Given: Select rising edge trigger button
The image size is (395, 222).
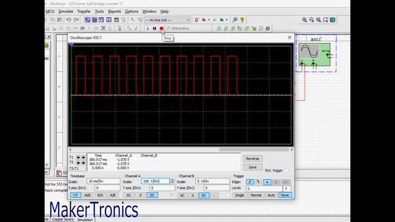Looking at the screenshot, I should (250, 182).
